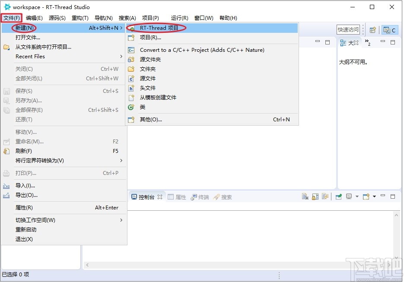This screenshot has width=404, height=282.
Task: Select 新建(N) in the File menu
Action: (x=64, y=28)
